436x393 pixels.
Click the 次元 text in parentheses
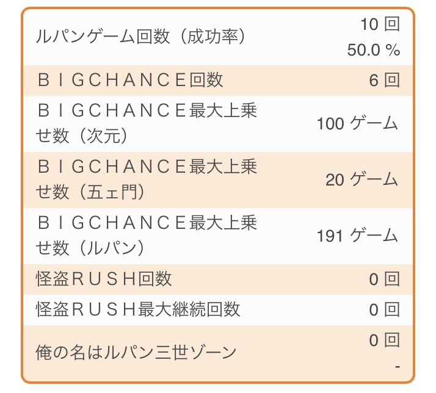pos(104,136)
